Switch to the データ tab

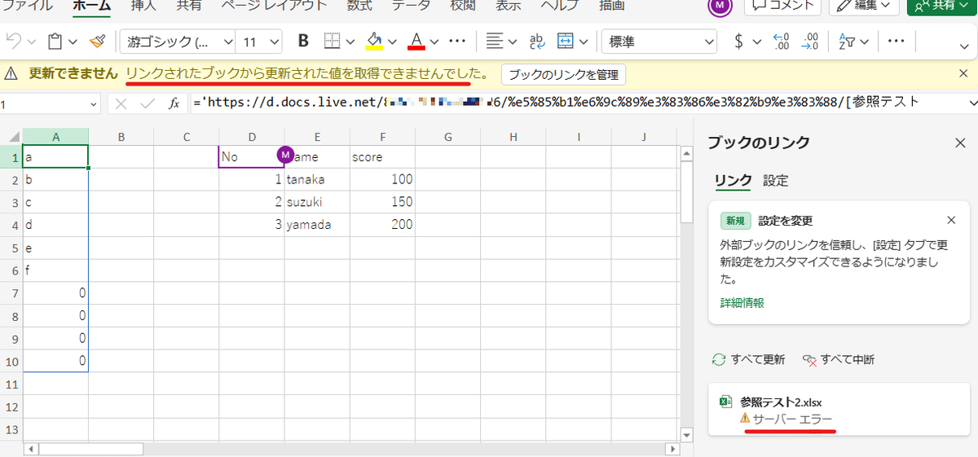pos(412,6)
